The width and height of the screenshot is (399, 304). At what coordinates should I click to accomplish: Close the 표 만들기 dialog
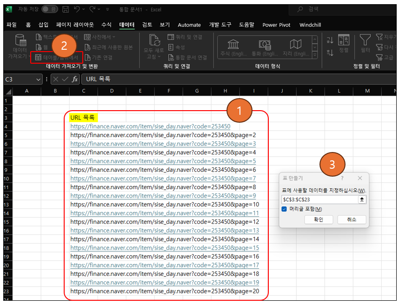click(x=360, y=178)
